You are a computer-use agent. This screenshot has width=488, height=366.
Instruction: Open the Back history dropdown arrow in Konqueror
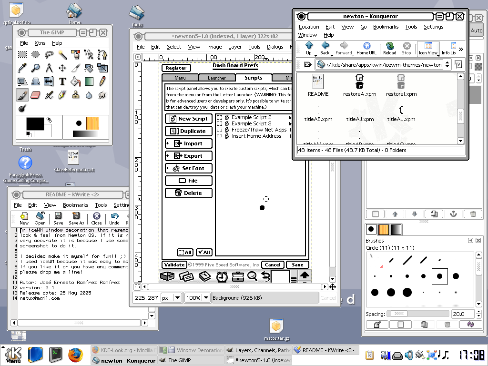[x=332, y=56]
